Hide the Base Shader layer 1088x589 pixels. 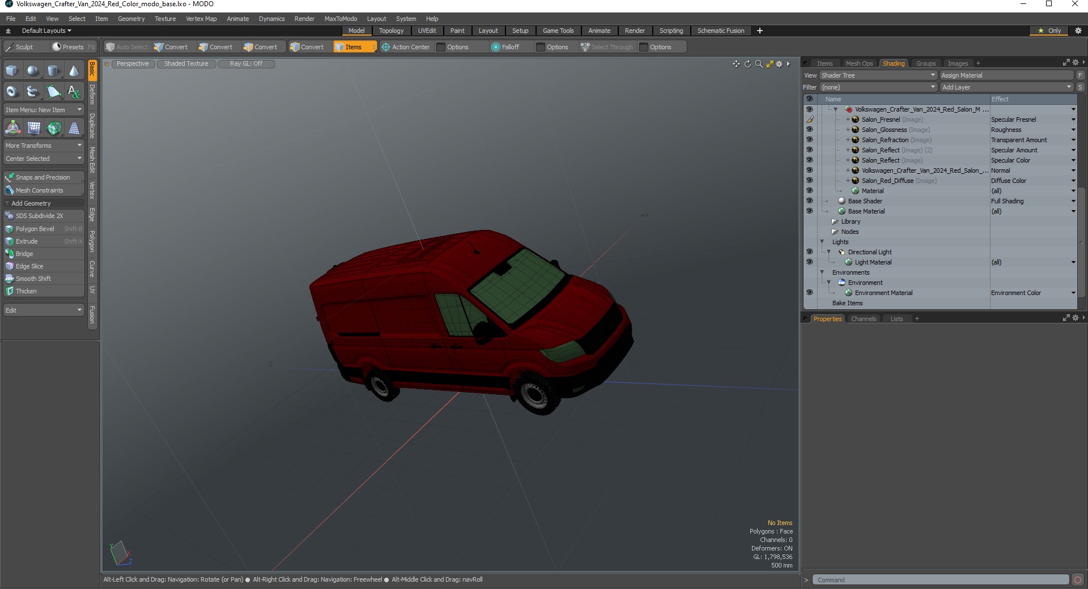809,201
